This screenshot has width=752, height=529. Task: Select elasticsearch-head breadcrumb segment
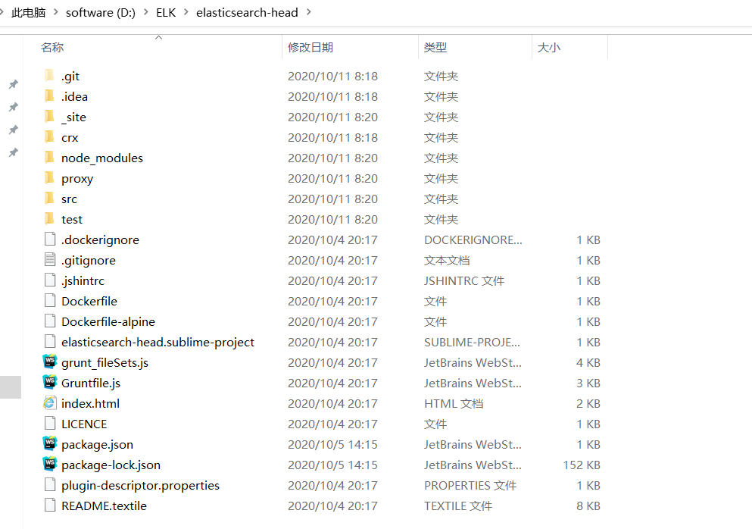pos(247,12)
